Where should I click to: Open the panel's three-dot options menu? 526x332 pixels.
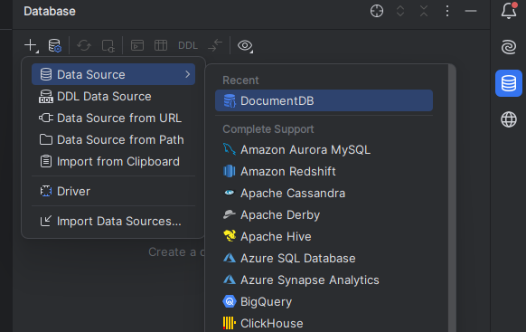pos(447,11)
